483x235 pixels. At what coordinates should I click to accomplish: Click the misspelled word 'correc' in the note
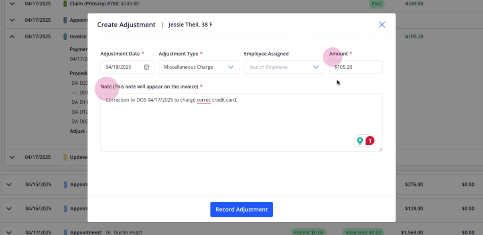[x=204, y=100]
